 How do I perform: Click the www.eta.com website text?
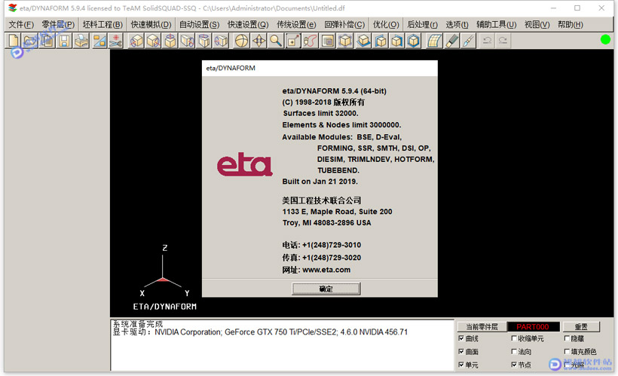point(326,270)
